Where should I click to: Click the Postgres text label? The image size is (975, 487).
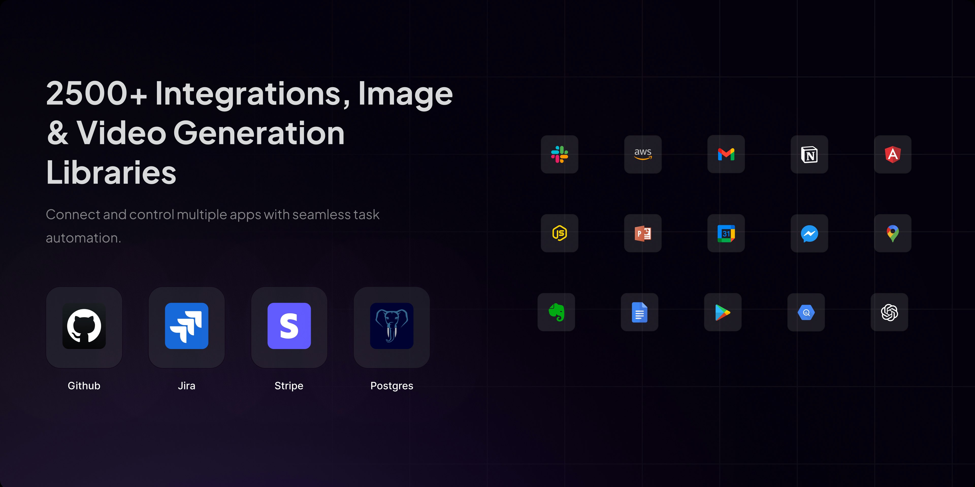click(392, 386)
